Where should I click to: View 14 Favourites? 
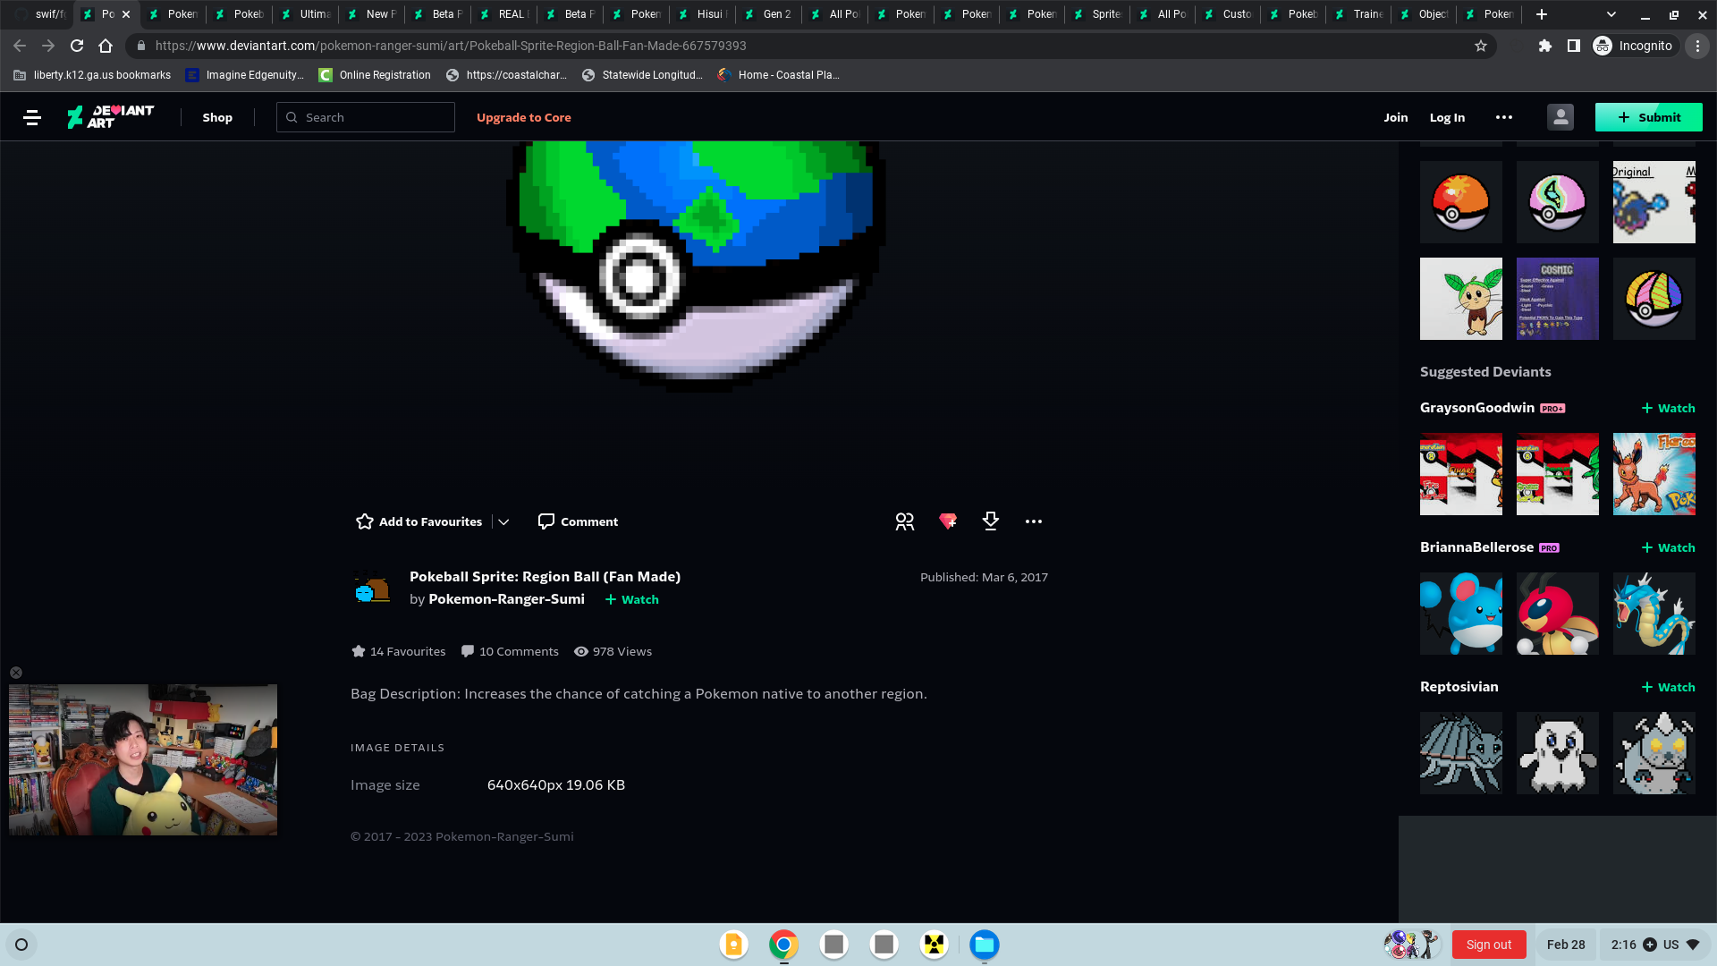[399, 651]
